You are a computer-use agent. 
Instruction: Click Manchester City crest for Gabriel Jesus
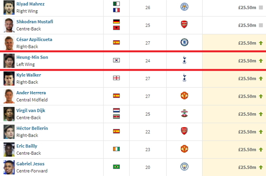click(x=184, y=167)
